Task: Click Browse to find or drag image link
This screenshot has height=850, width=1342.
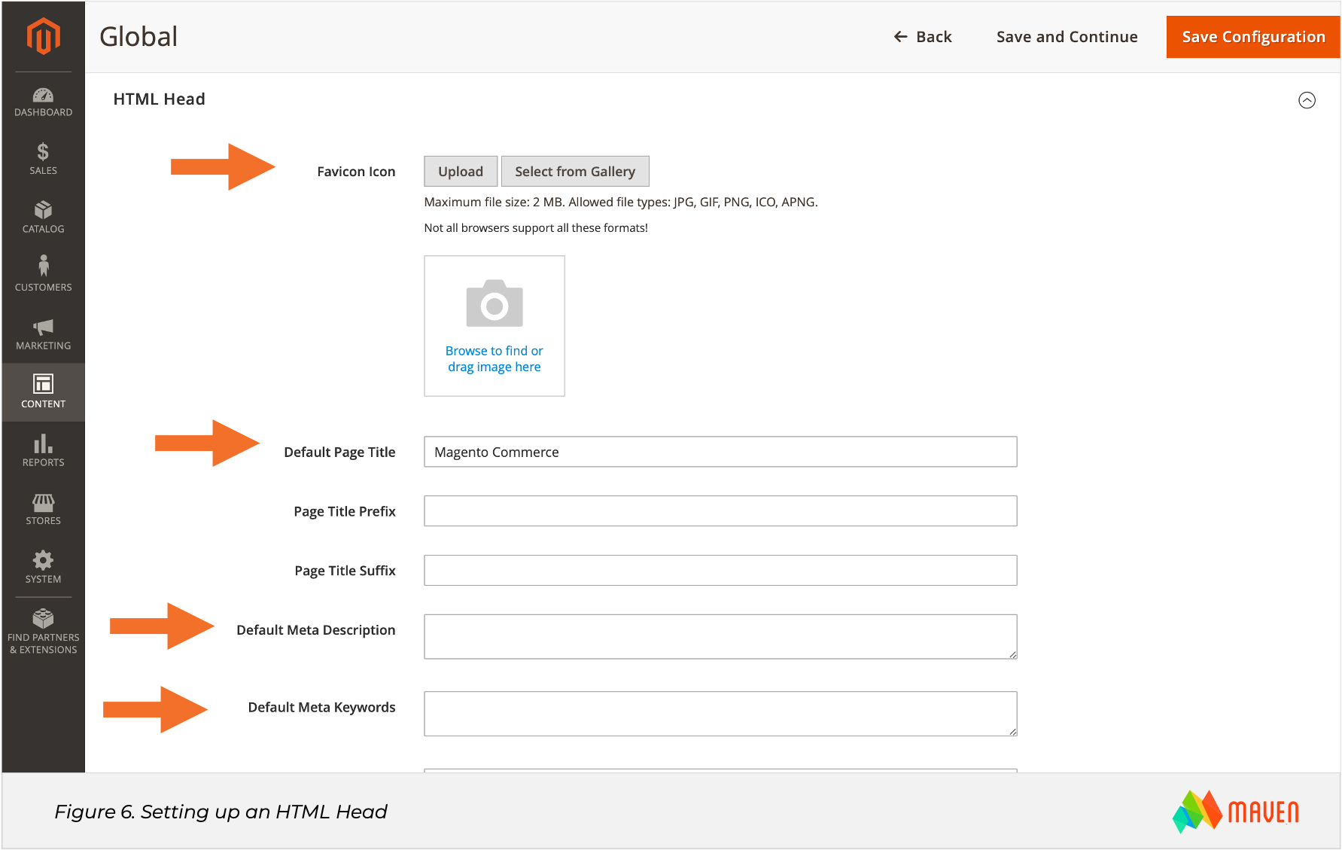Action: (x=494, y=359)
